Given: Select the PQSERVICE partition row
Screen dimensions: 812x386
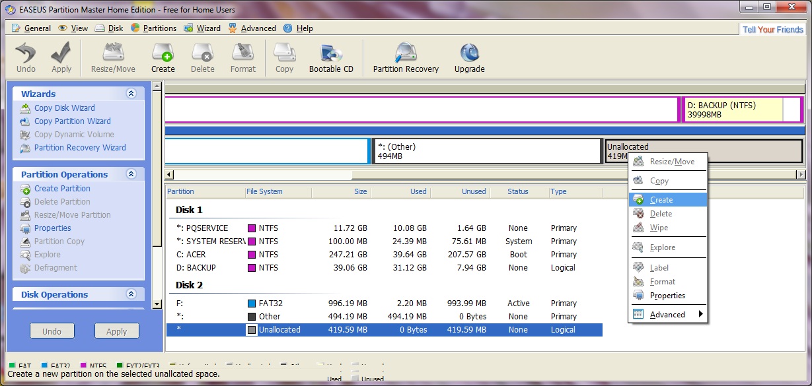Looking at the screenshot, I should coord(384,228).
